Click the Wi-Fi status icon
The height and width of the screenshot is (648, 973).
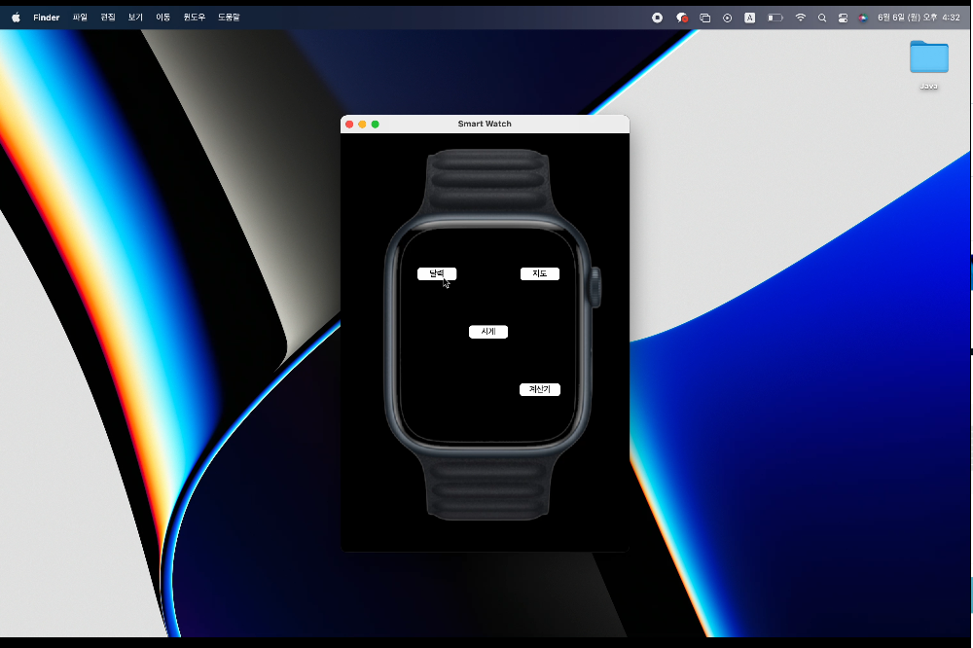click(800, 17)
